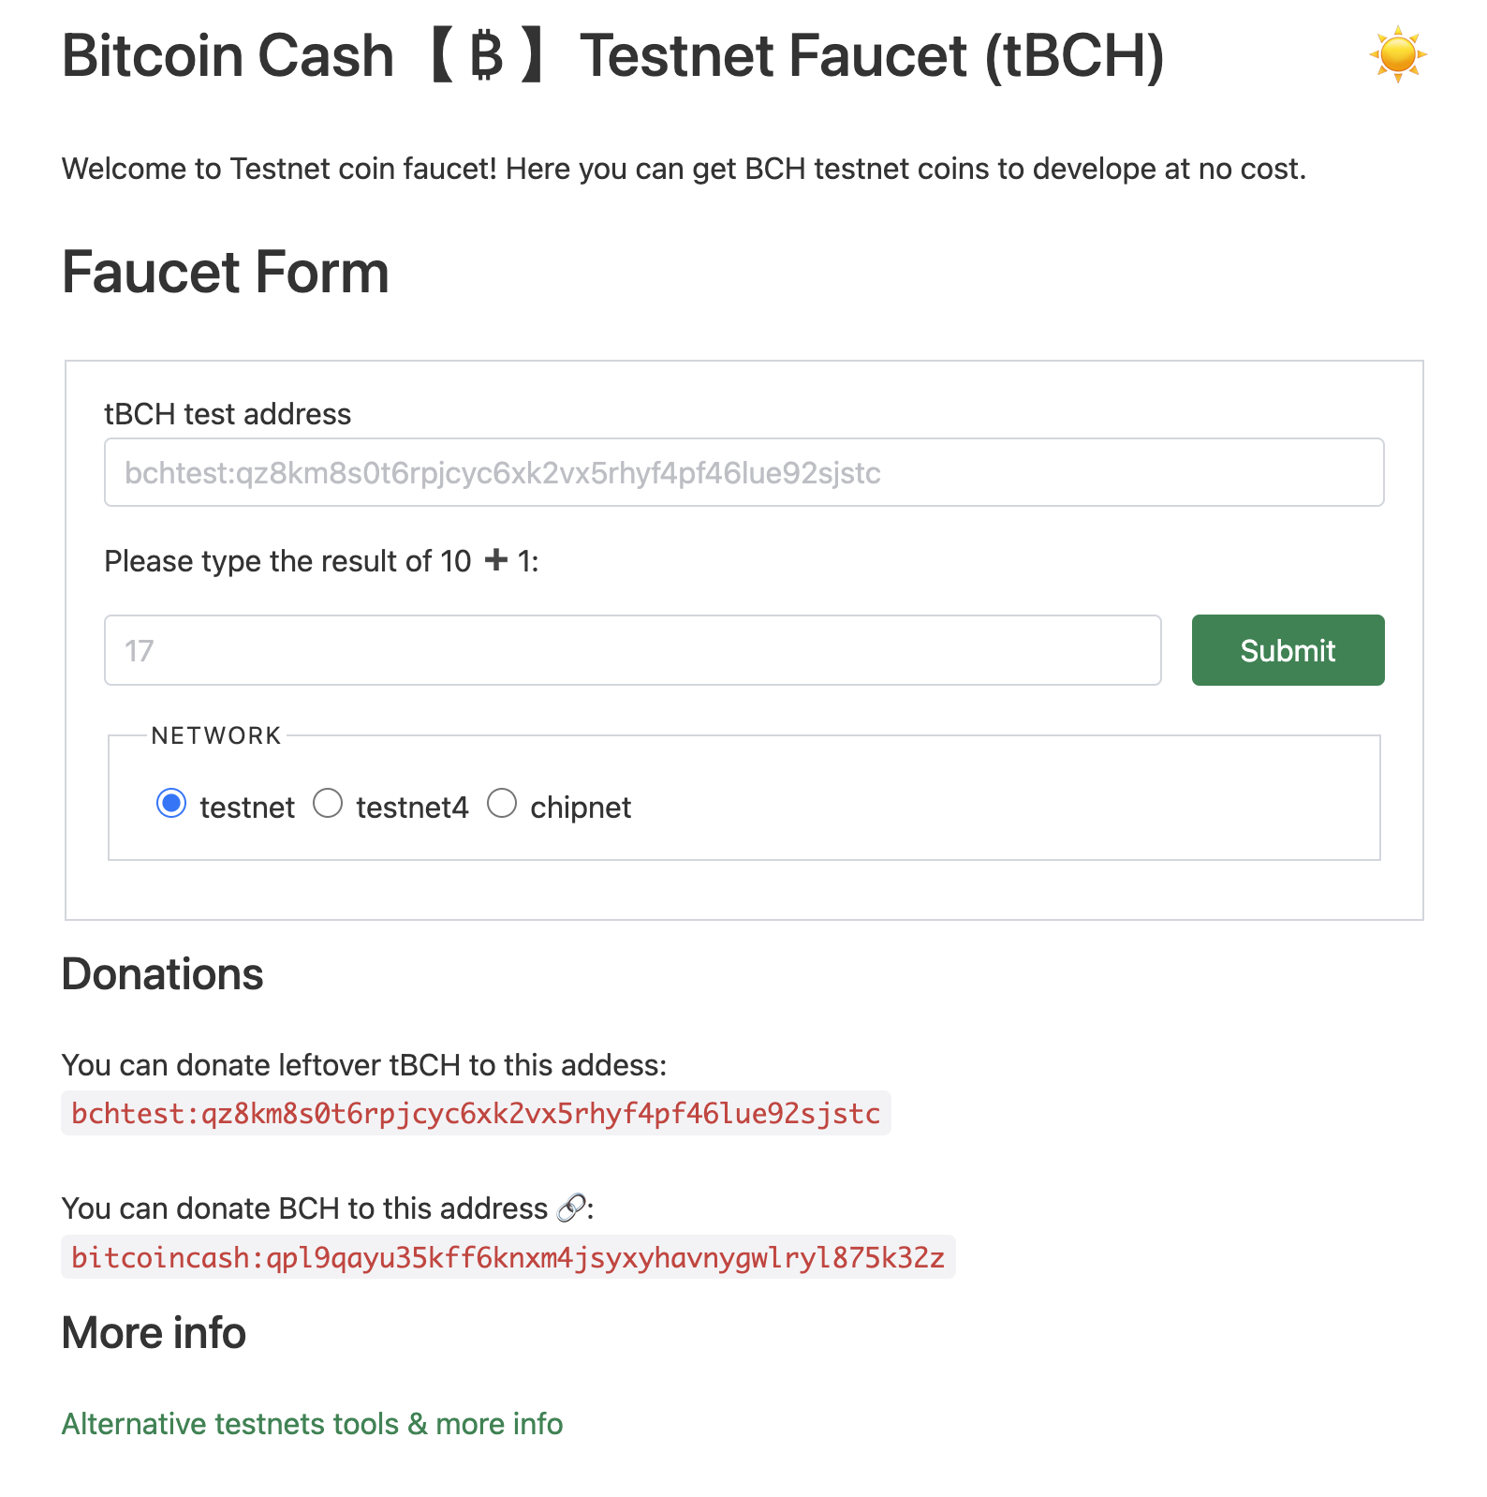
Task: Click the Welcome to Testnet coin faucet text
Action: [683, 169]
